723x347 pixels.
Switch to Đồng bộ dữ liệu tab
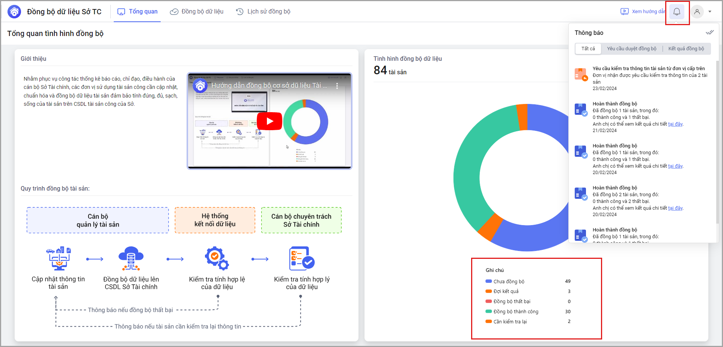point(197,12)
